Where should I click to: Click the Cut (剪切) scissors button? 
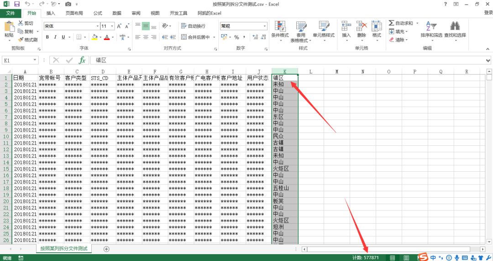coord(26,23)
